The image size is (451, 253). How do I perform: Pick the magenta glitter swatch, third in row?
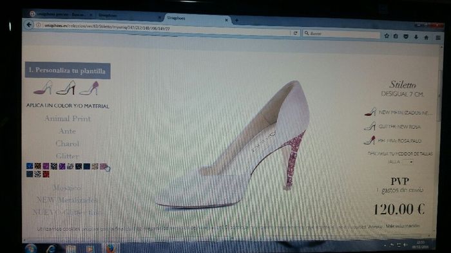tap(46, 166)
